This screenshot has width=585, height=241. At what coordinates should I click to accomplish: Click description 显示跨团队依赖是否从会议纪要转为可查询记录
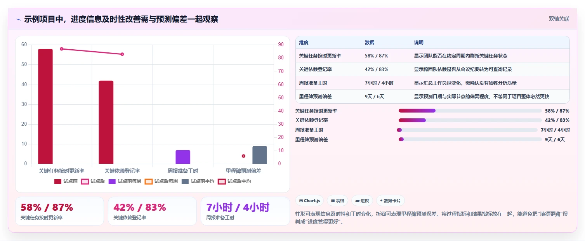click(x=463, y=69)
